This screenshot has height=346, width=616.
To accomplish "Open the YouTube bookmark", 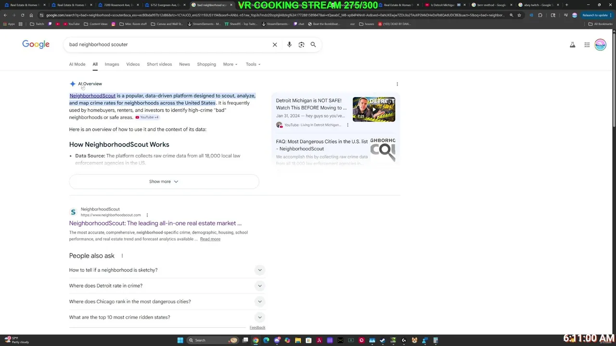I will click(71, 24).
